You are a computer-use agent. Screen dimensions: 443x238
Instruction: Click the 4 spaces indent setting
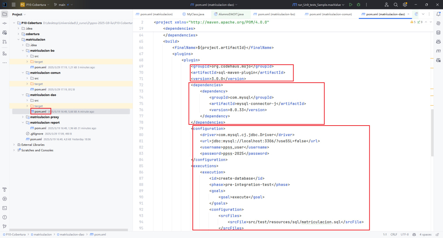coord(425,234)
